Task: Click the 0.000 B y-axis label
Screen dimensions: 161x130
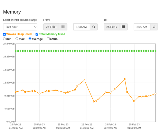Action: coord(11,122)
